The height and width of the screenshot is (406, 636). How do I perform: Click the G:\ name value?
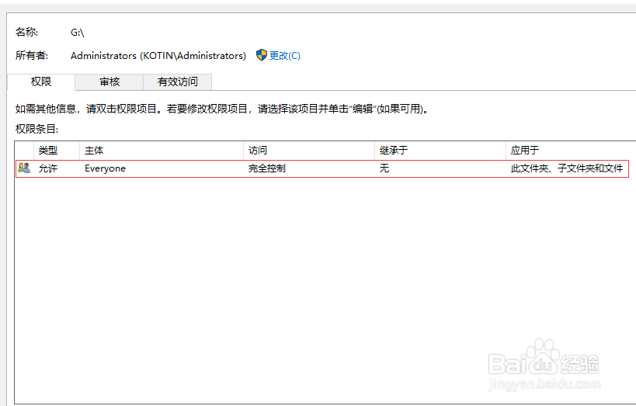77,33
